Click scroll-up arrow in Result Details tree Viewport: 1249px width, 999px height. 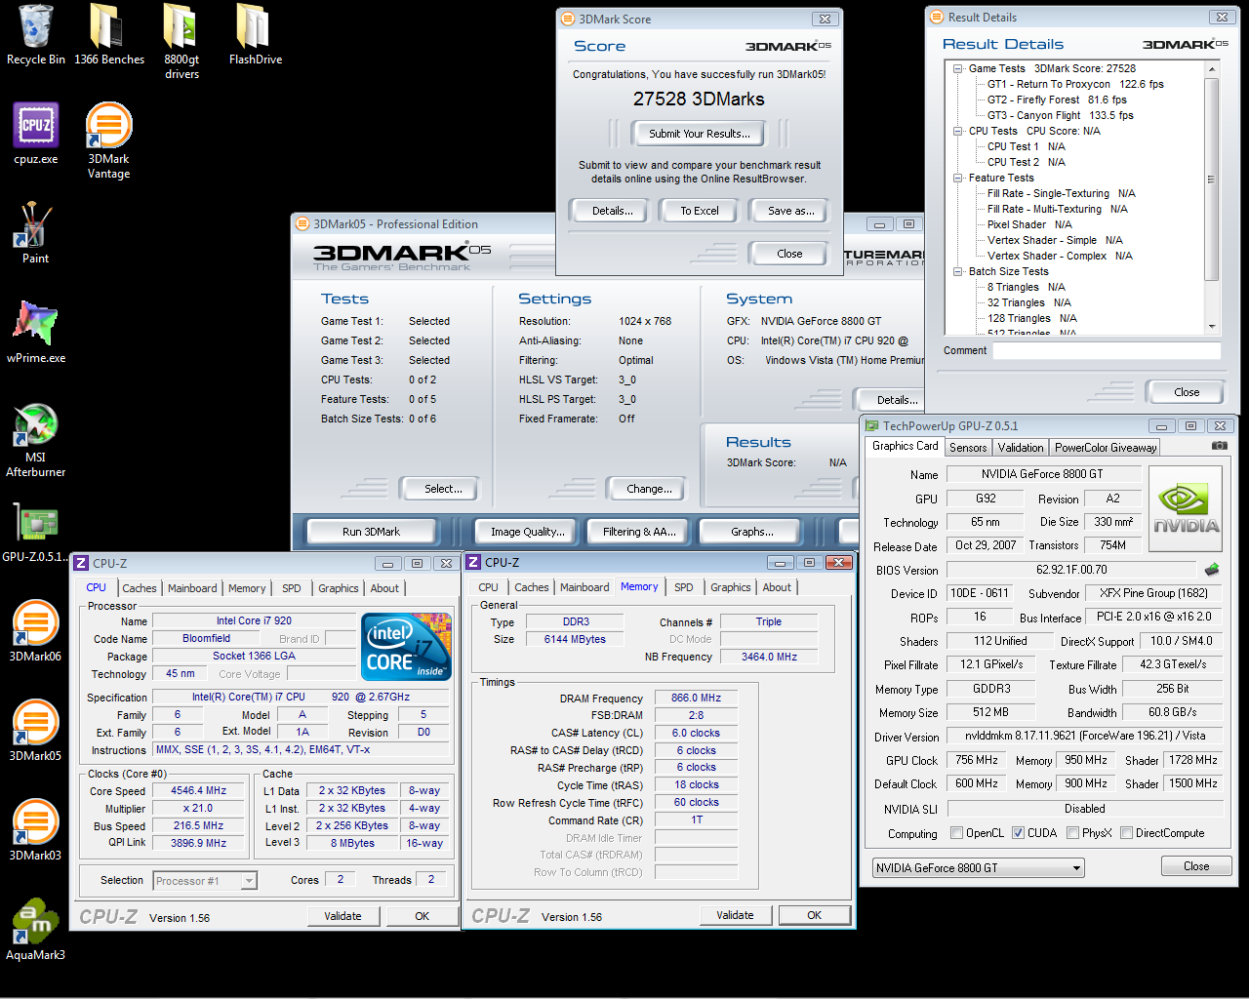click(1212, 69)
